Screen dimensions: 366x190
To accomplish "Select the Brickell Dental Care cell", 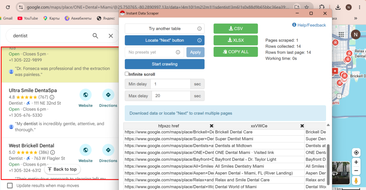I will tap(259, 132).
